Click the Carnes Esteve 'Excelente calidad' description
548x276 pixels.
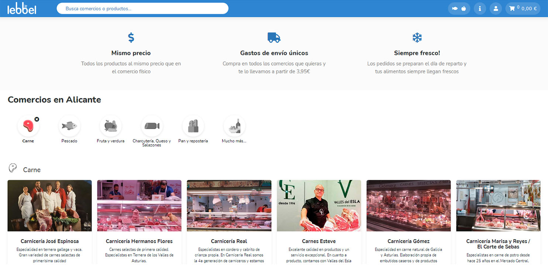coord(319,255)
